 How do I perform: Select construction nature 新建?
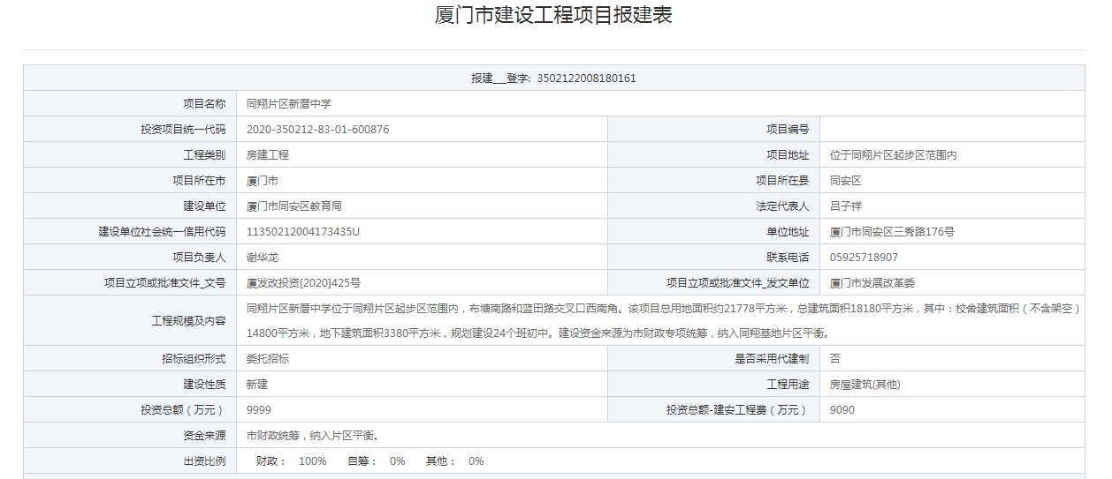[257, 385]
